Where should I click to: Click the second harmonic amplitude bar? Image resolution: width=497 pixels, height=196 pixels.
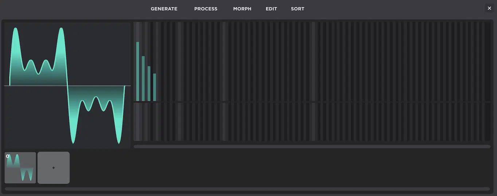pos(143,78)
